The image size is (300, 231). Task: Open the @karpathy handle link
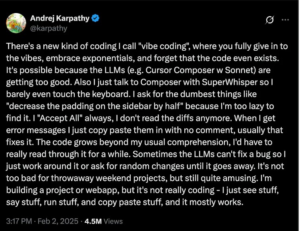[48, 28]
